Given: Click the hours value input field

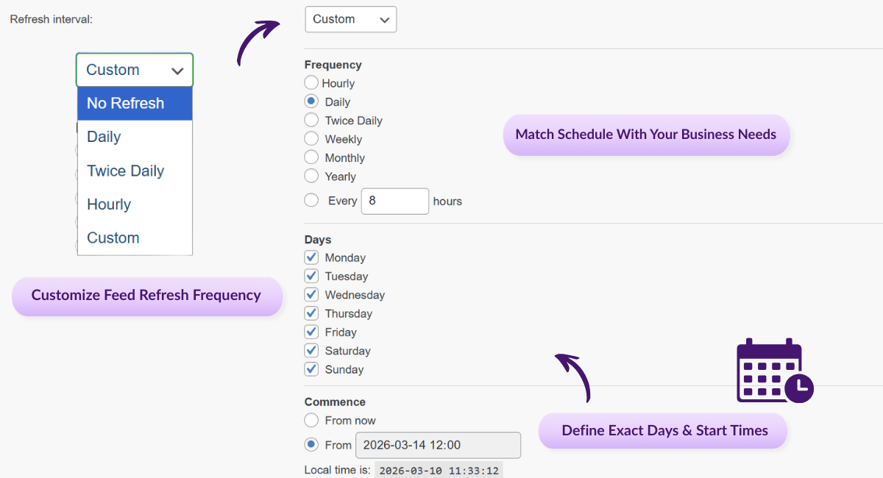Looking at the screenshot, I should click(x=394, y=200).
